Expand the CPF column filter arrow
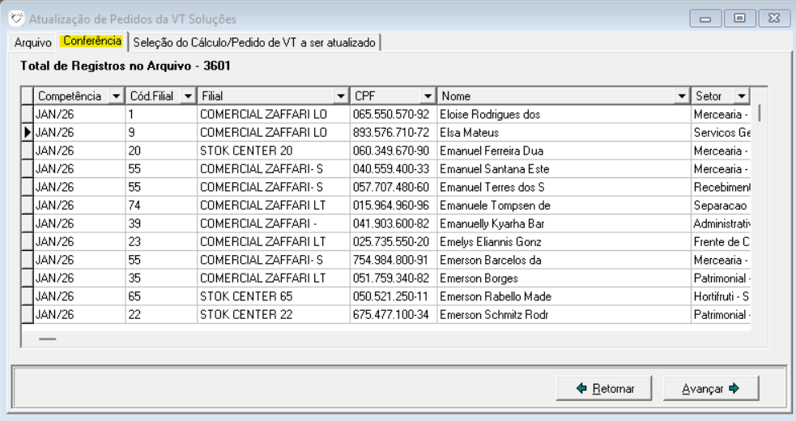 (x=428, y=96)
